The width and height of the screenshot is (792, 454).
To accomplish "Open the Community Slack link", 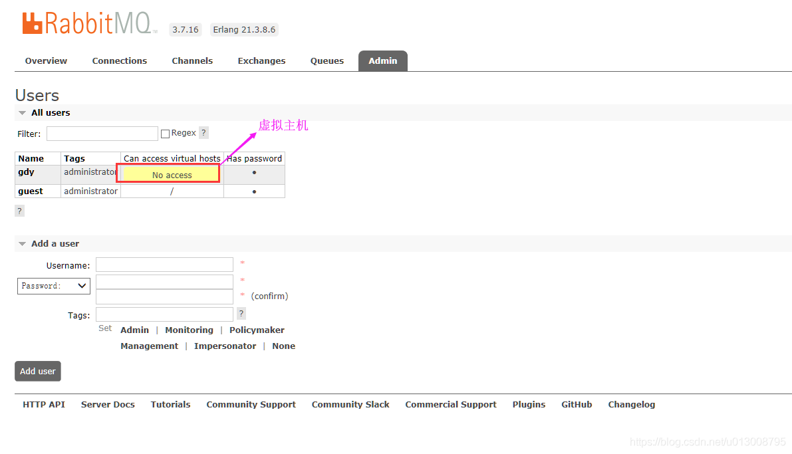I will 350,405.
